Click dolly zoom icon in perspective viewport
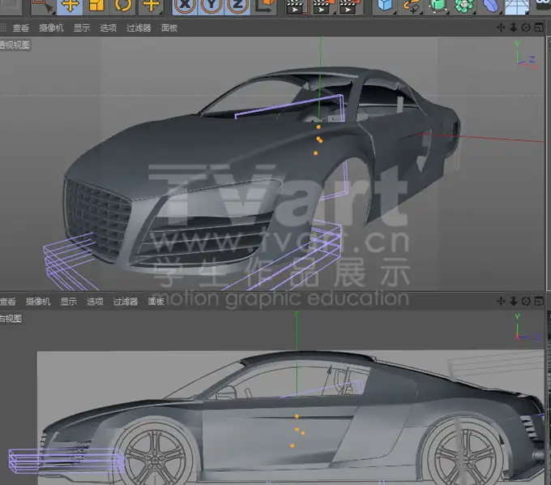 tap(514, 28)
